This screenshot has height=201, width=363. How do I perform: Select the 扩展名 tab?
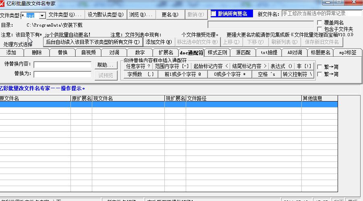[x=166, y=52]
